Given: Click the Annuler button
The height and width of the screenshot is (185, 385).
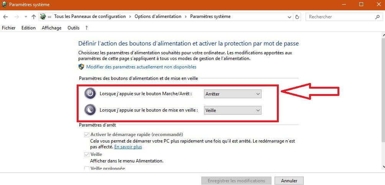Looking at the screenshot, I should (x=289, y=181).
